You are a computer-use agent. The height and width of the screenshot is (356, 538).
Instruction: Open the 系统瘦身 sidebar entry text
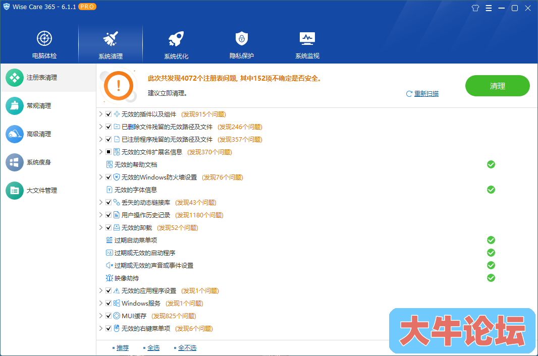pyautogui.click(x=39, y=162)
